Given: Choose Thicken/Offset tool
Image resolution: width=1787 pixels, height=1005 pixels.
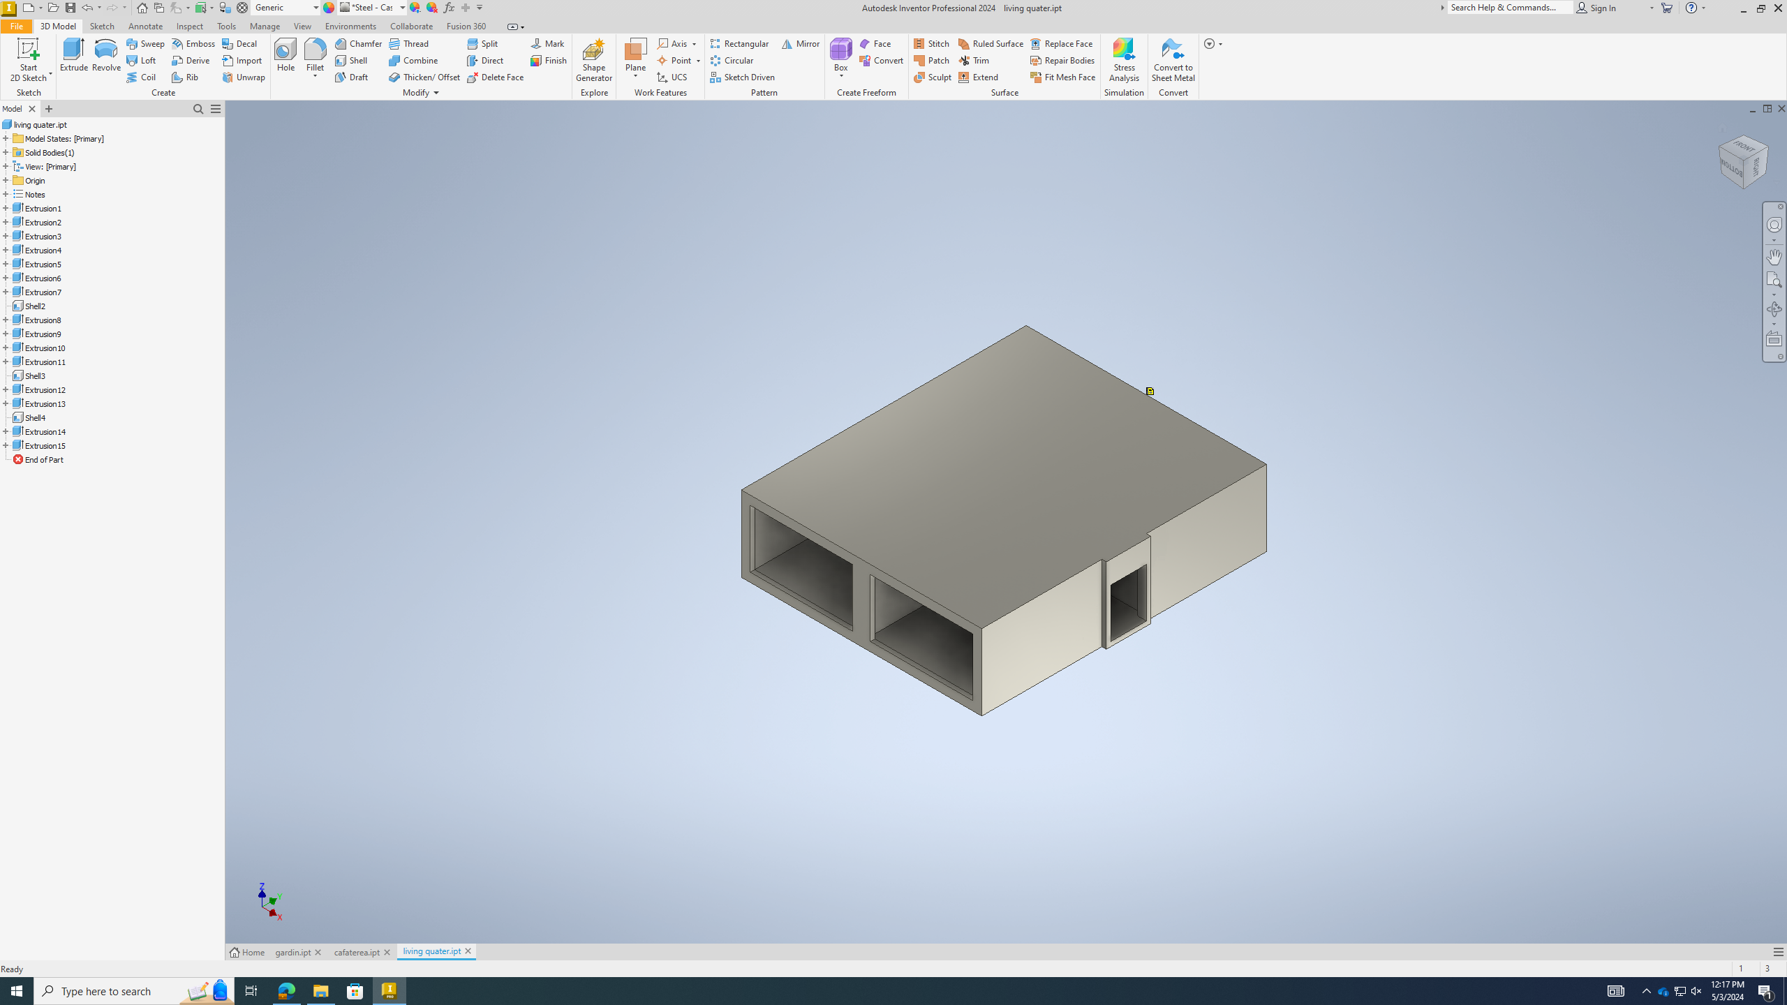Looking at the screenshot, I should coord(424,77).
